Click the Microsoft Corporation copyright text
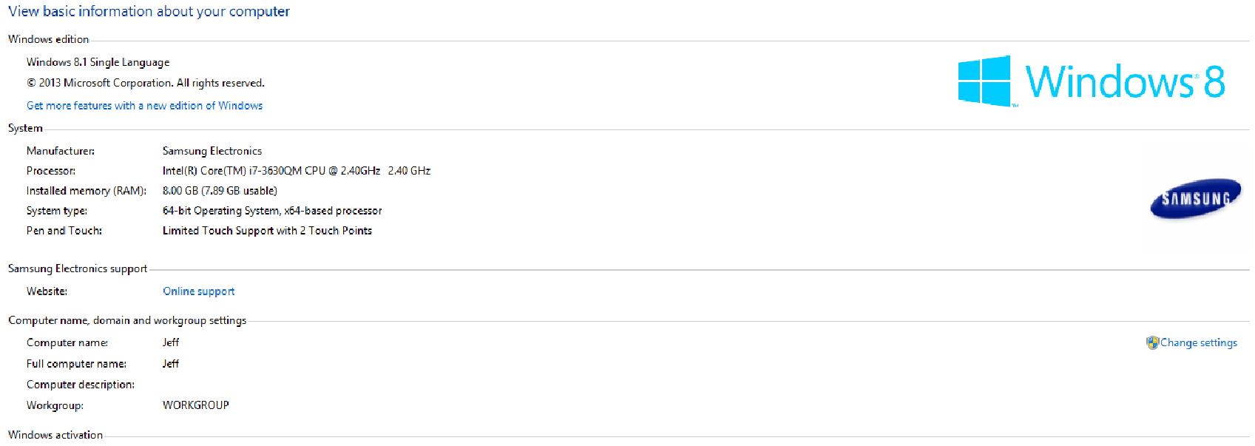This screenshot has height=446, width=1255. [146, 83]
